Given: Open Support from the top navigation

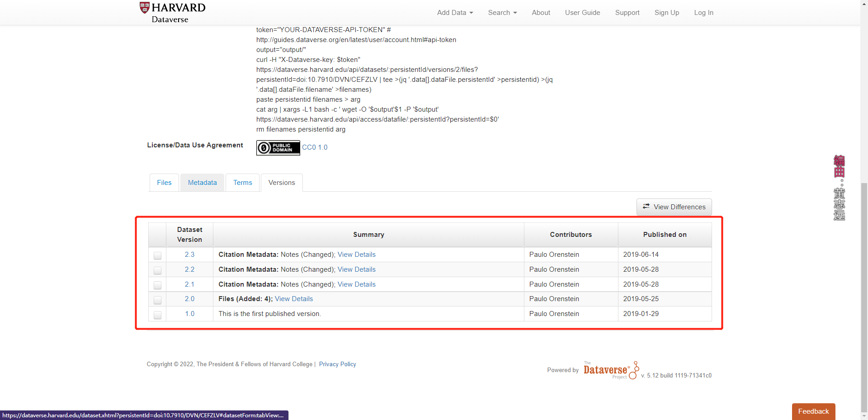Looking at the screenshot, I should point(627,13).
